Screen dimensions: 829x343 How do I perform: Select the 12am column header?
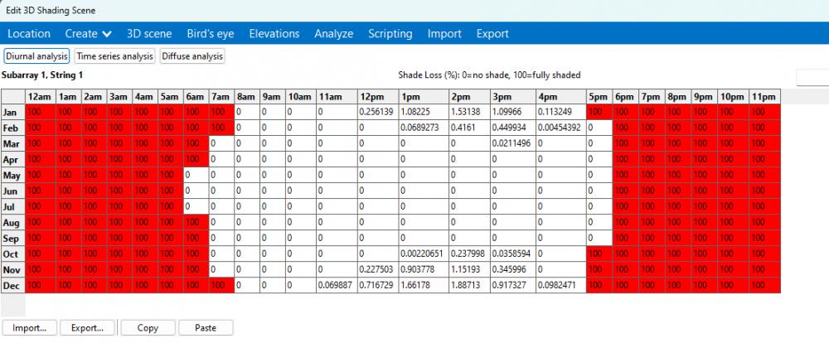[x=39, y=97]
